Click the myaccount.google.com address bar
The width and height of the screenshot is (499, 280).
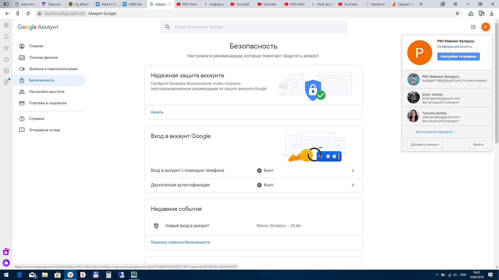pos(65,13)
